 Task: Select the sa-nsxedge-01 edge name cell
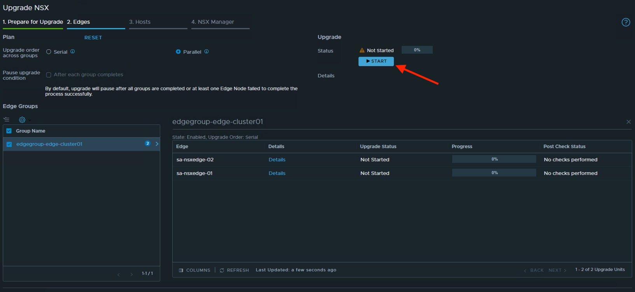[194, 173]
